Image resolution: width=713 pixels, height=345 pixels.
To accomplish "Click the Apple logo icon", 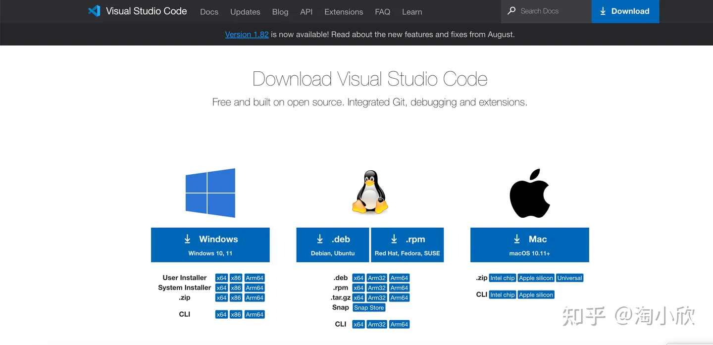I will (530, 193).
